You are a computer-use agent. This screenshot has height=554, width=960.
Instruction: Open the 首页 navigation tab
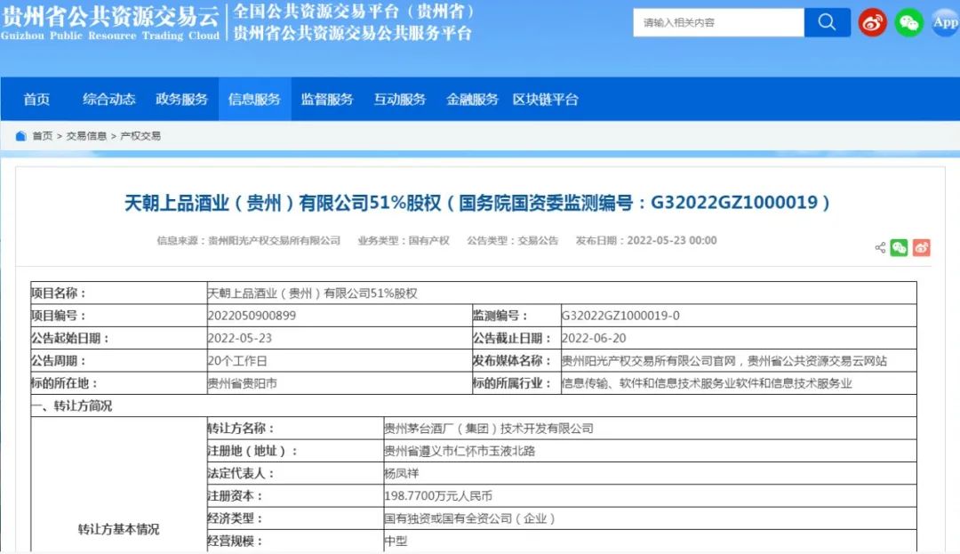pyautogui.click(x=36, y=100)
